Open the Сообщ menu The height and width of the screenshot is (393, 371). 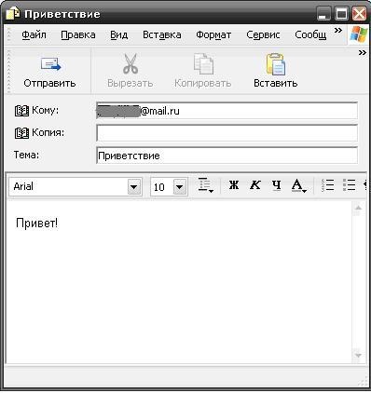(310, 34)
